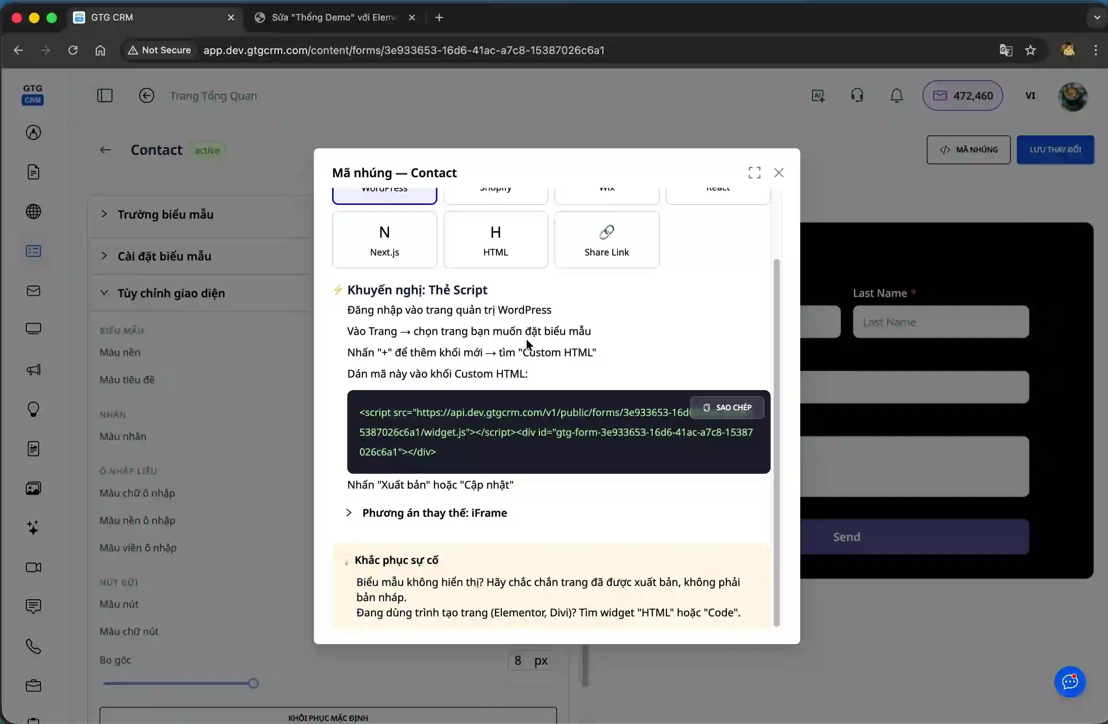This screenshot has height=724, width=1108.
Task: Select the Next.js embed platform tile
Action: click(385, 240)
